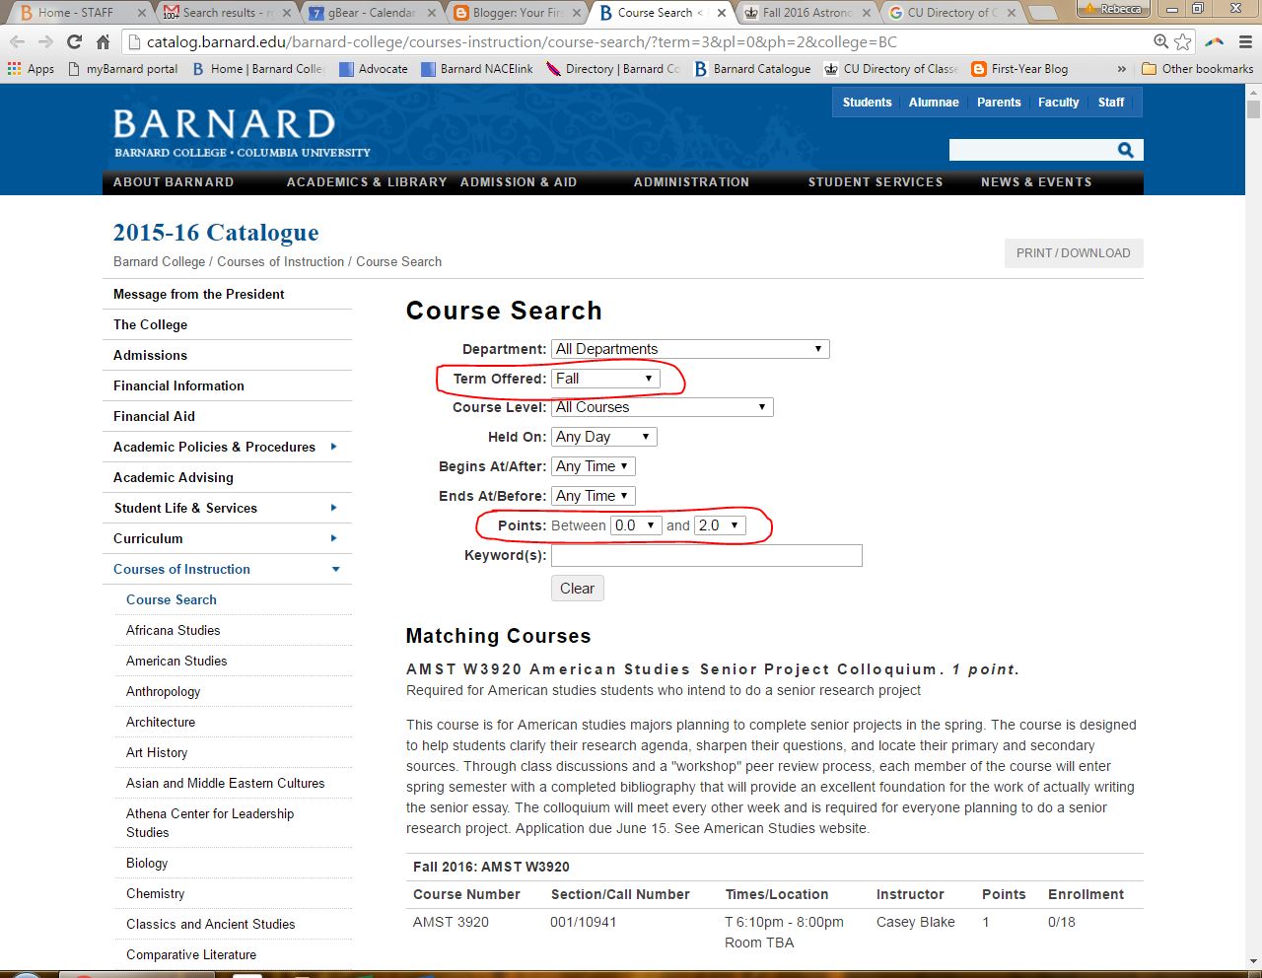Open the Chrome menu hamburger icon
This screenshot has width=1262, height=978.
click(1244, 42)
